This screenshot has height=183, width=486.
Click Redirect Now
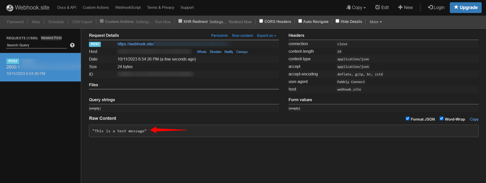click(x=240, y=22)
